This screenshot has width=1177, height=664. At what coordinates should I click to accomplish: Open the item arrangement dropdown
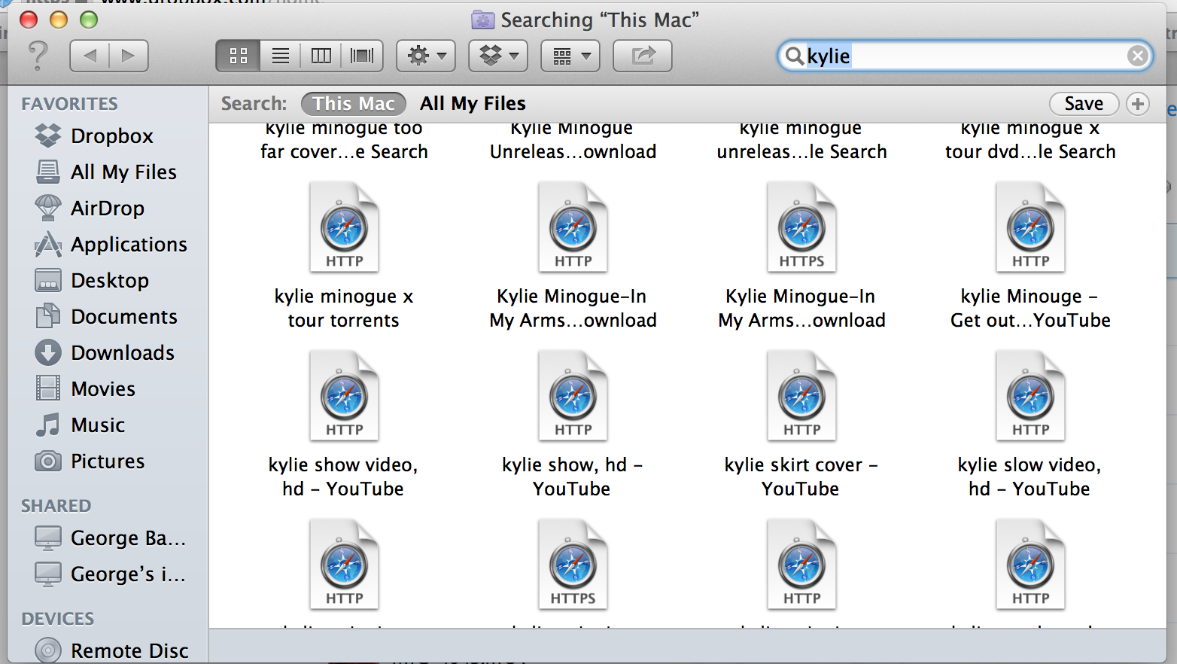[570, 56]
